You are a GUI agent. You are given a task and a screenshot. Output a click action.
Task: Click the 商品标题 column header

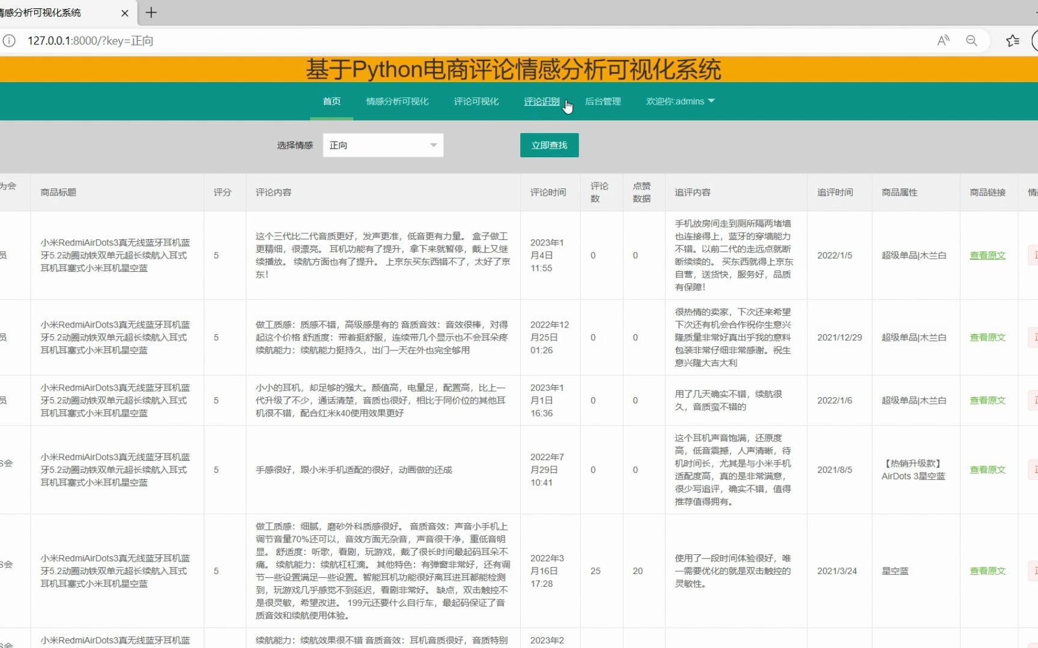(58, 192)
